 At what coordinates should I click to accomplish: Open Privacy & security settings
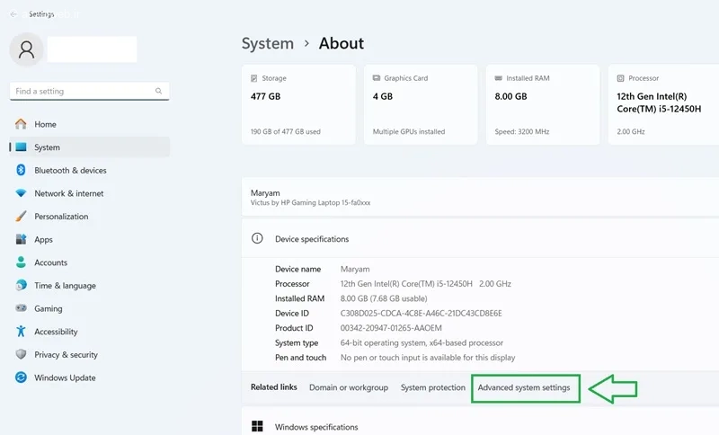[x=89, y=354]
